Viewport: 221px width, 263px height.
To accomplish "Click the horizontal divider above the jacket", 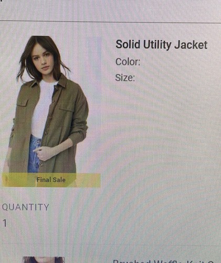I will coord(110,22).
